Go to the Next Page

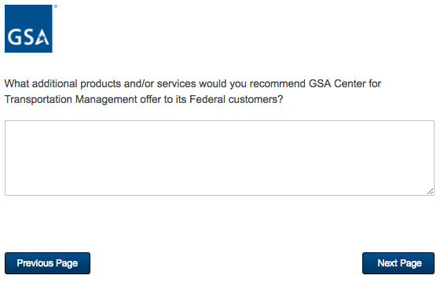tap(398, 263)
